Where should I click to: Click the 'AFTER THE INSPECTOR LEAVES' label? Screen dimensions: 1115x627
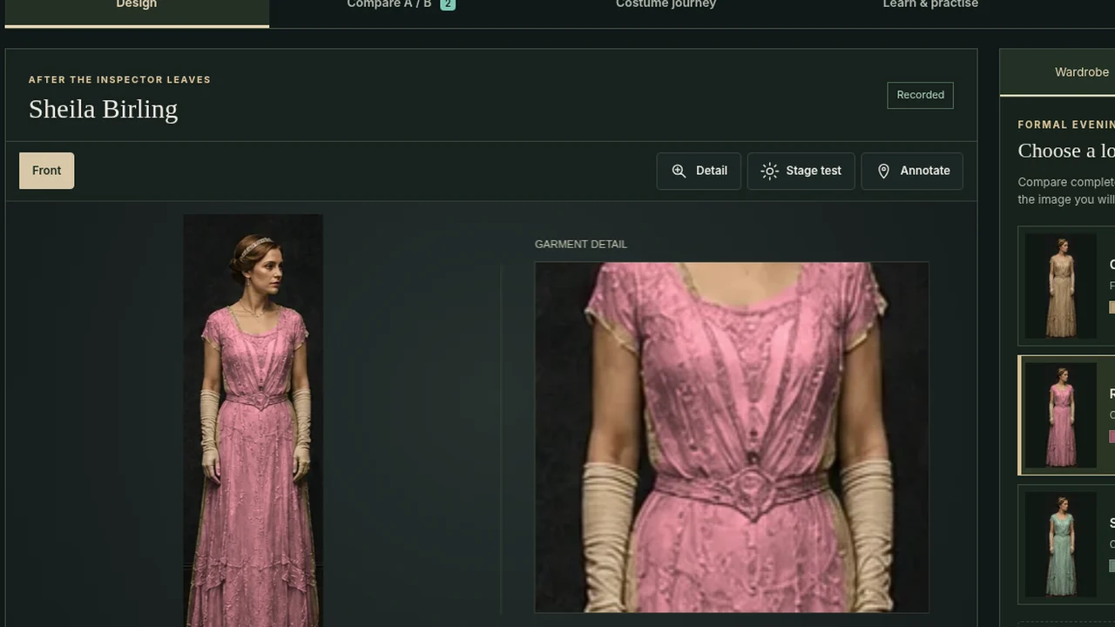coord(119,79)
